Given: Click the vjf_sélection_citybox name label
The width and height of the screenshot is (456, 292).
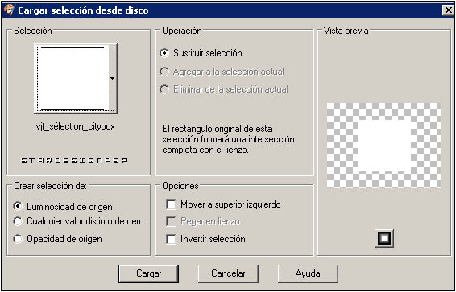Looking at the screenshot, I should [75, 127].
